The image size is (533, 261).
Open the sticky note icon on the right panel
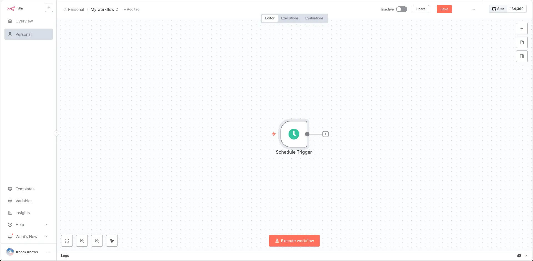[x=522, y=42]
